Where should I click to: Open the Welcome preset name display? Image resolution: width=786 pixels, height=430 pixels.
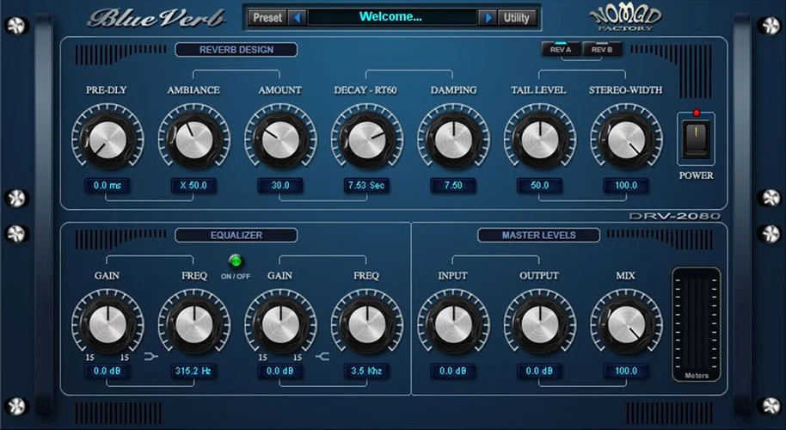pyautogui.click(x=391, y=17)
